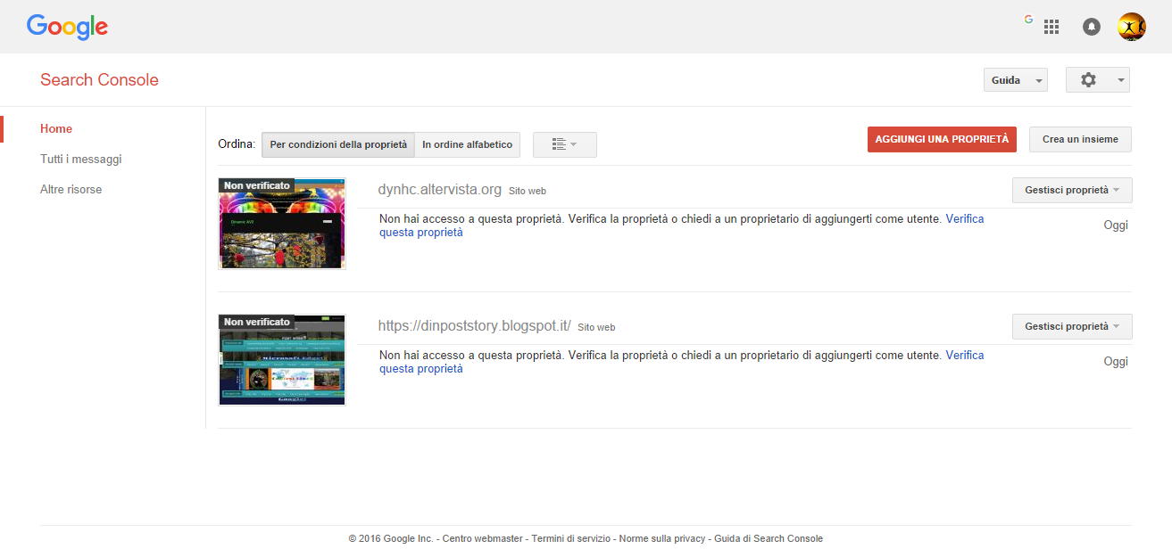Open the Google apps grid
This screenshot has height=549, width=1172.
pyautogui.click(x=1051, y=27)
